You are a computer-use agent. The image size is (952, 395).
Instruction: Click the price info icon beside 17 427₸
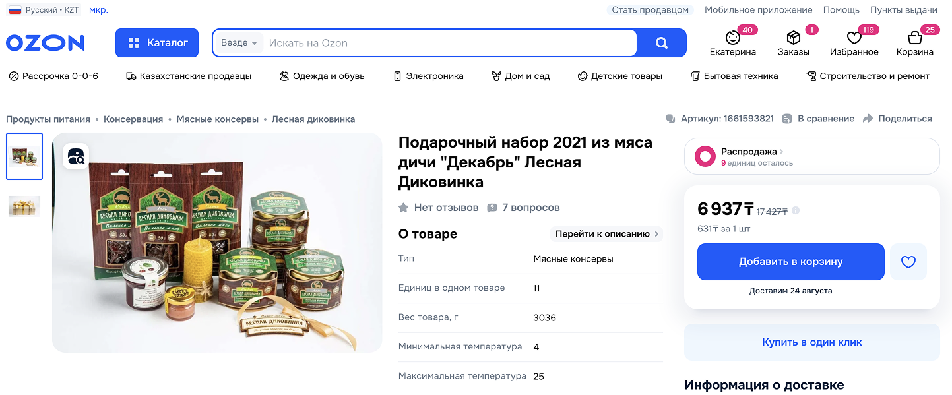point(796,211)
